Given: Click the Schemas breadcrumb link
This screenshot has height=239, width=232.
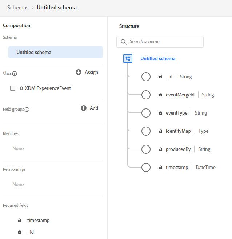Looking at the screenshot, I should click(18, 8).
